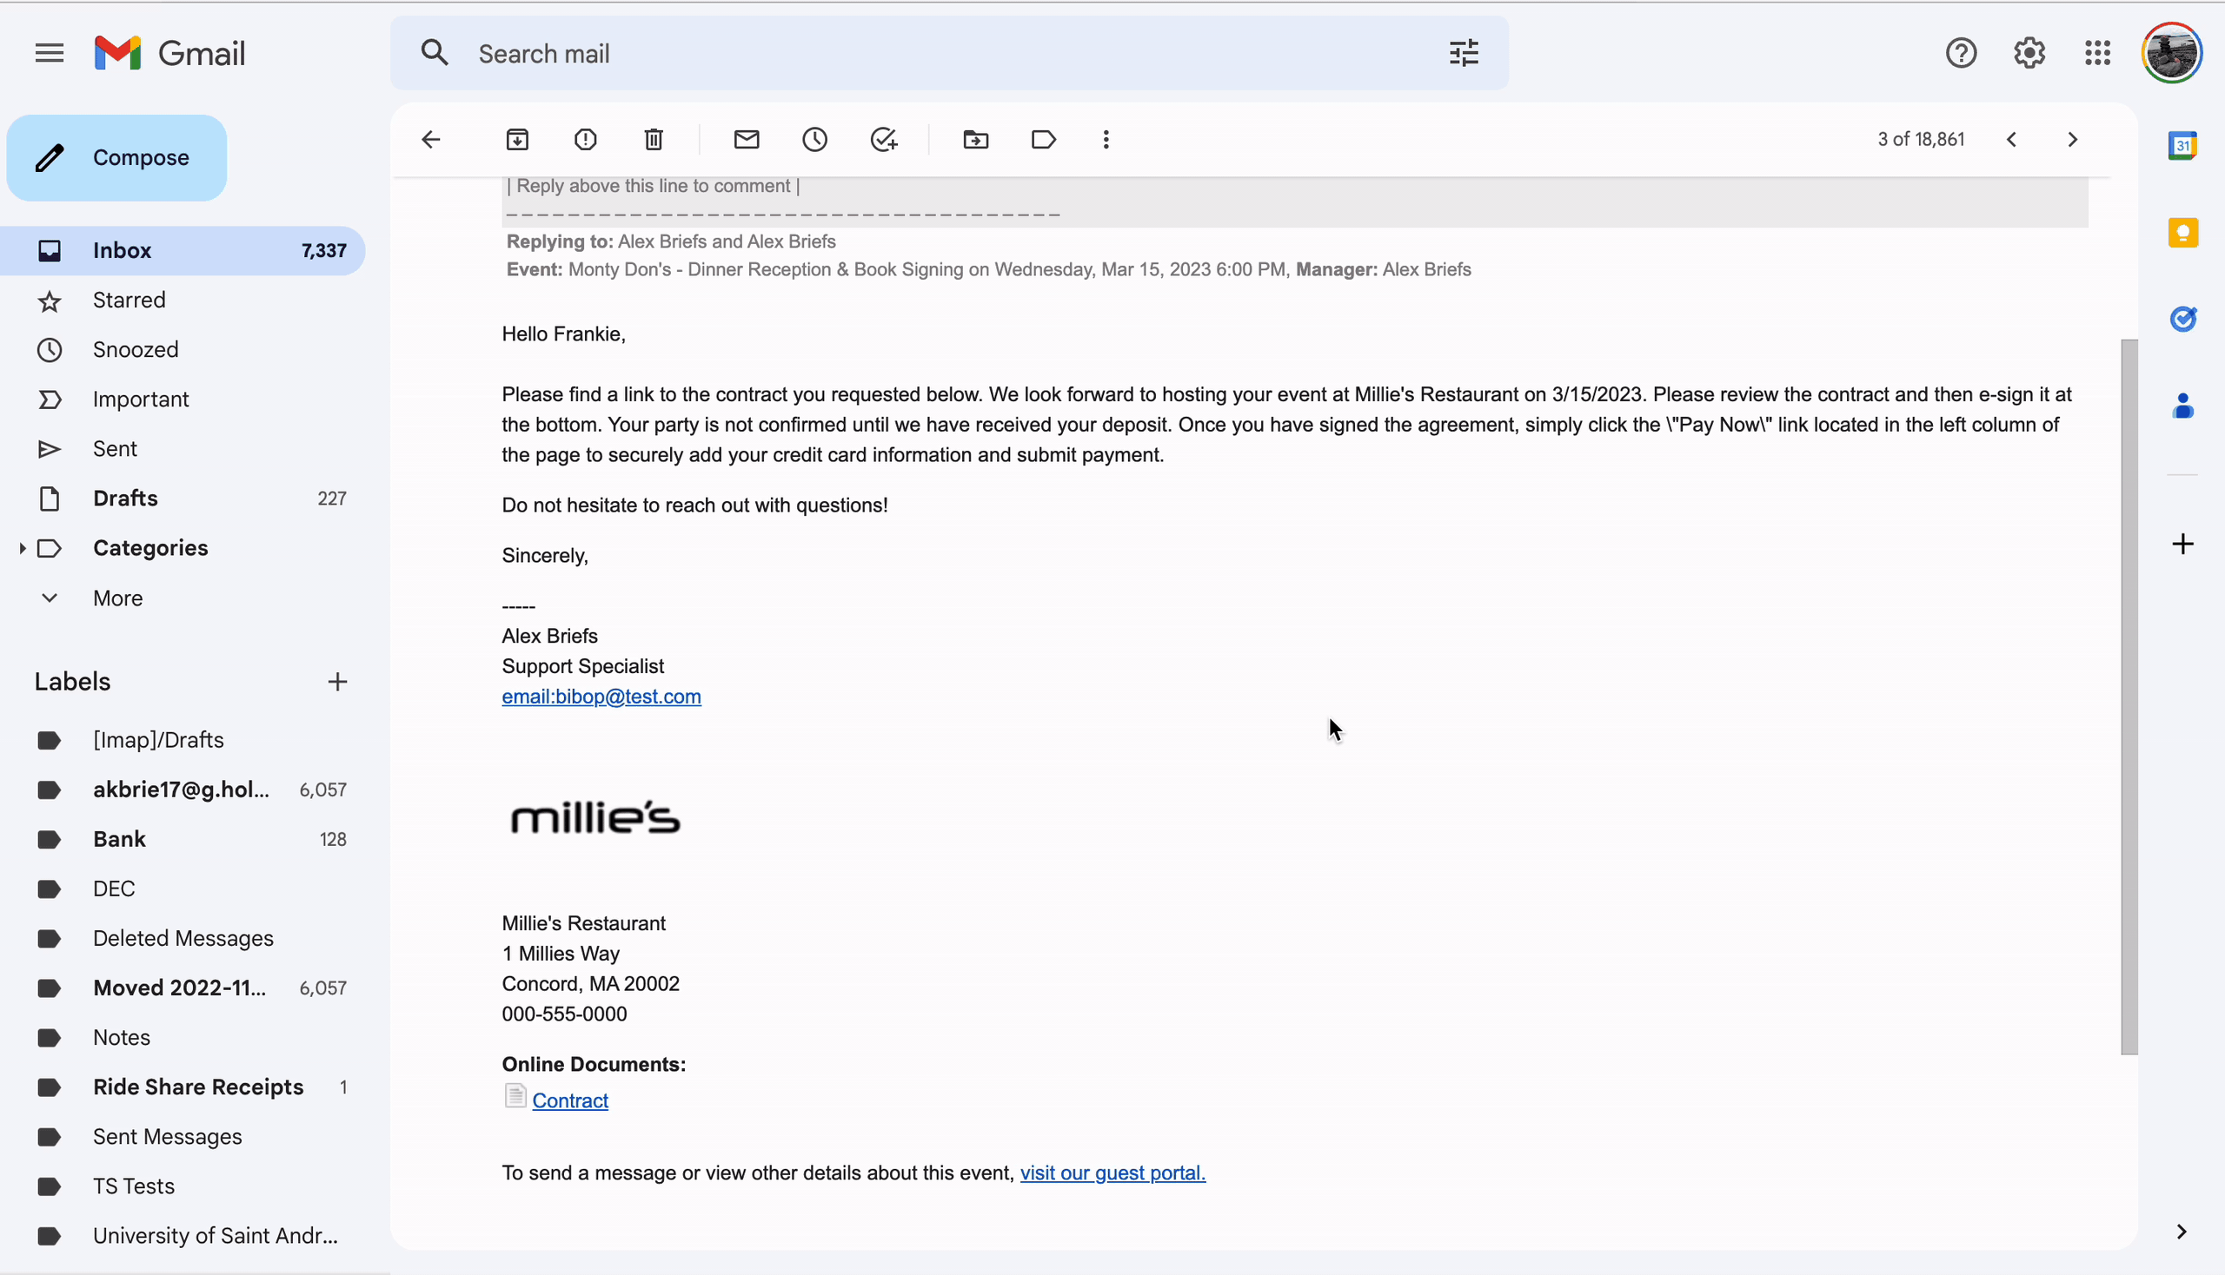Click the email vertical scrollbar
The height and width of the screenshot is (1275, 2225).
[2128, 697]
